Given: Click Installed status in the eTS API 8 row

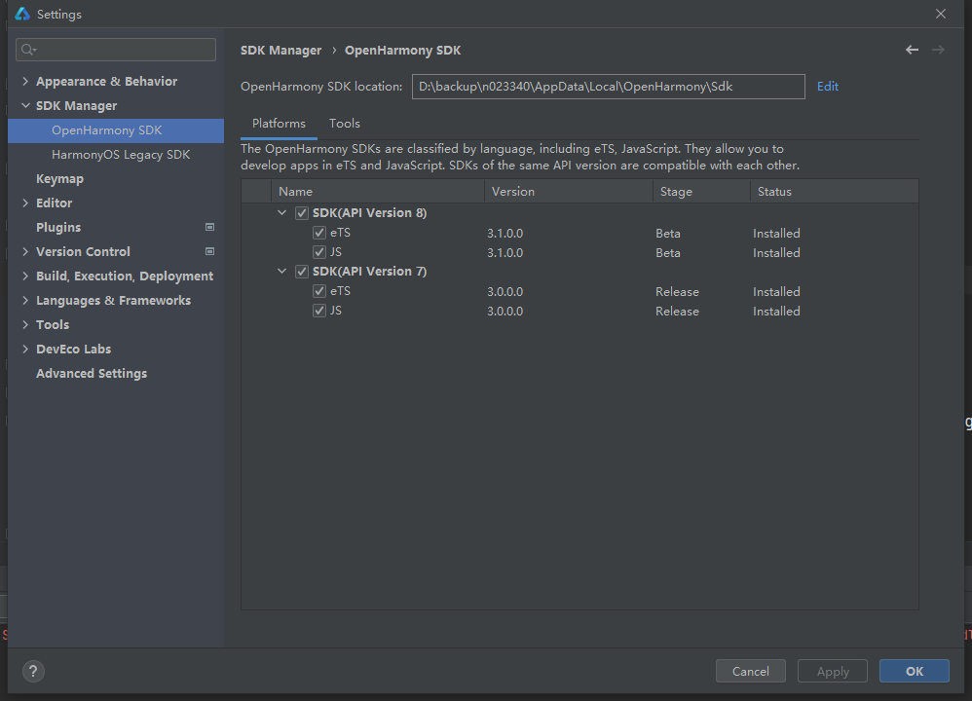Looking at the screenshot, I should tap(776, 234).
